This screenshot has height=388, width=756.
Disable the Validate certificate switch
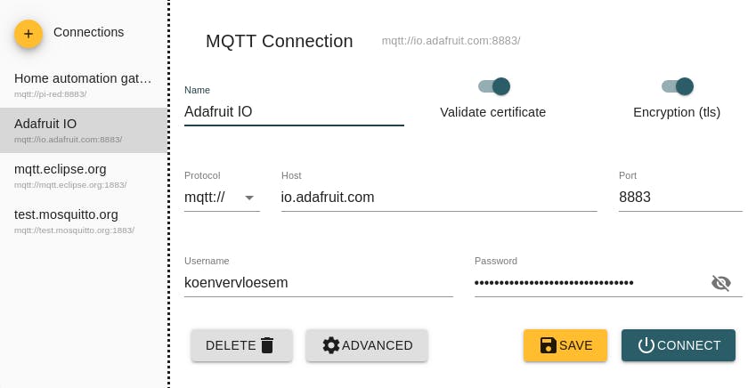click(494, 86)
